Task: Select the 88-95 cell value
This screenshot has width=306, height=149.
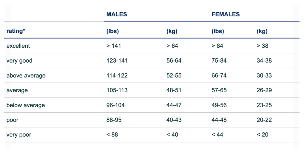Action: tap(114, 120)
